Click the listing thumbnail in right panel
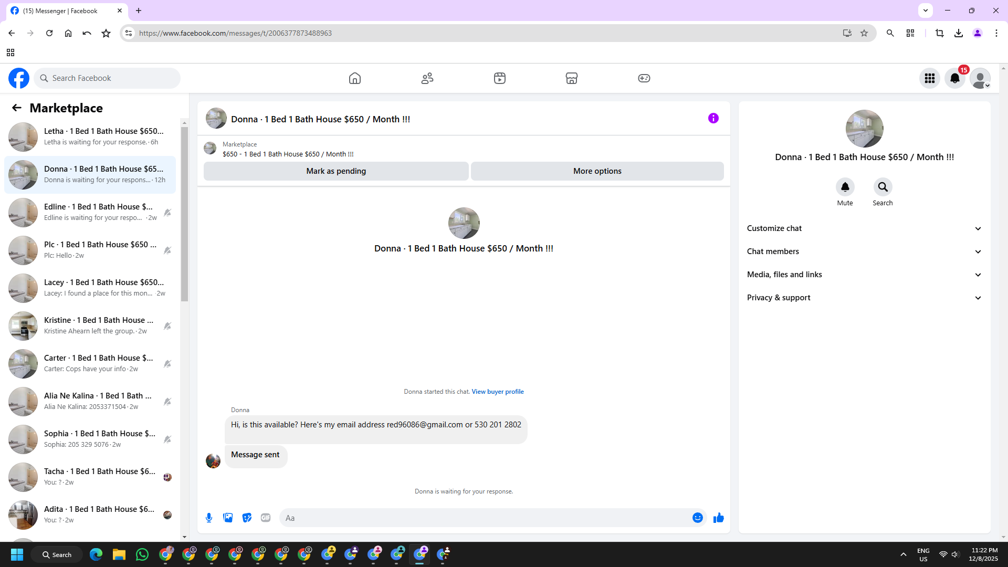 pos(864,129)
